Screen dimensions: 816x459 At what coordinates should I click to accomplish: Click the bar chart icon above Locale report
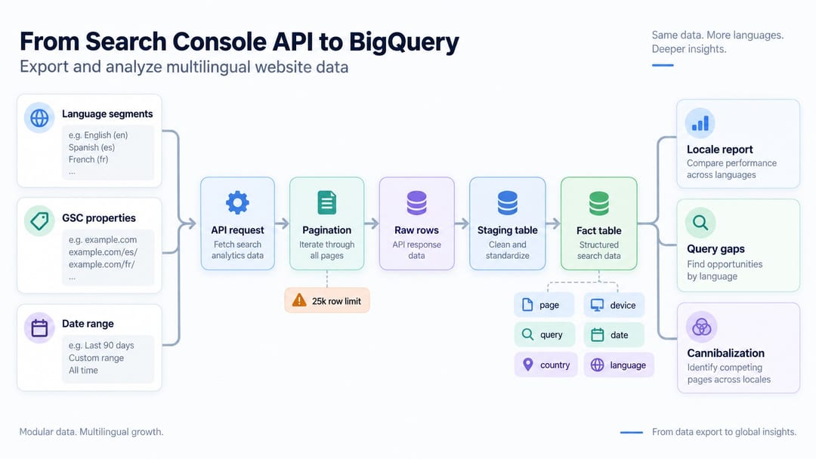[x=700, y=124]
